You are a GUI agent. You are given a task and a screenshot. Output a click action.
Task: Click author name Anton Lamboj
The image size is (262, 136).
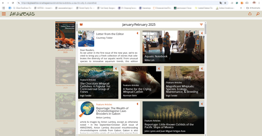[x=103, y=117]
